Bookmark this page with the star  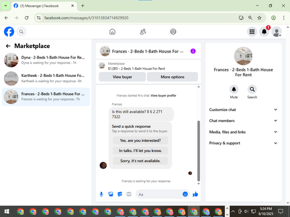tap(259, 18)
